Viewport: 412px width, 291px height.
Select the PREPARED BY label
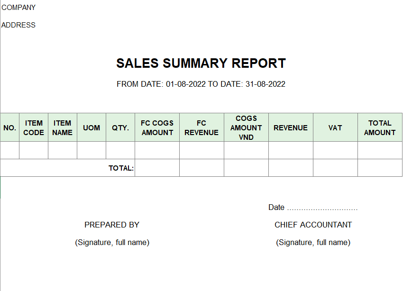click(112, 225)
